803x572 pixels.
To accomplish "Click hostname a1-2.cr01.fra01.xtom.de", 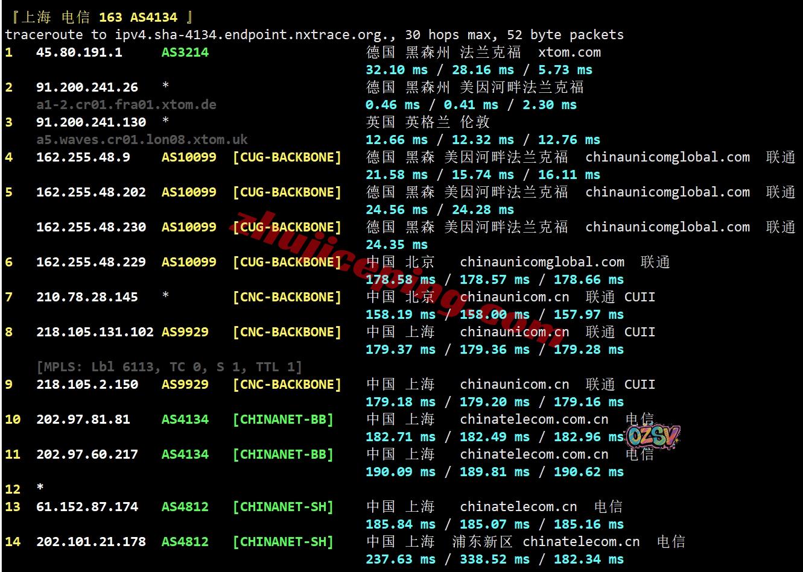I will tap(126, 105).
